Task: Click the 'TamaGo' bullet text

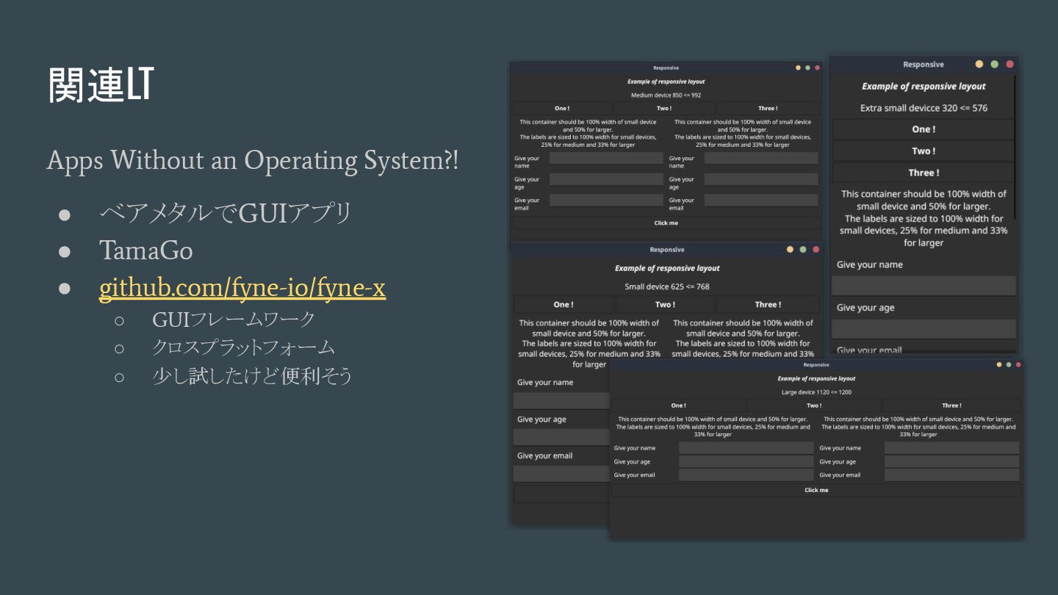Action: point(146,251)
